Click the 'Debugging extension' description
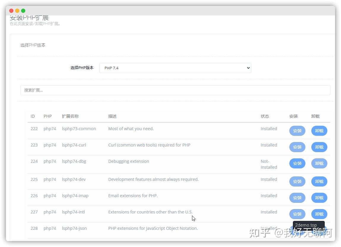The height and width of the screenshot is (247, 341). (x=129, y=161)
